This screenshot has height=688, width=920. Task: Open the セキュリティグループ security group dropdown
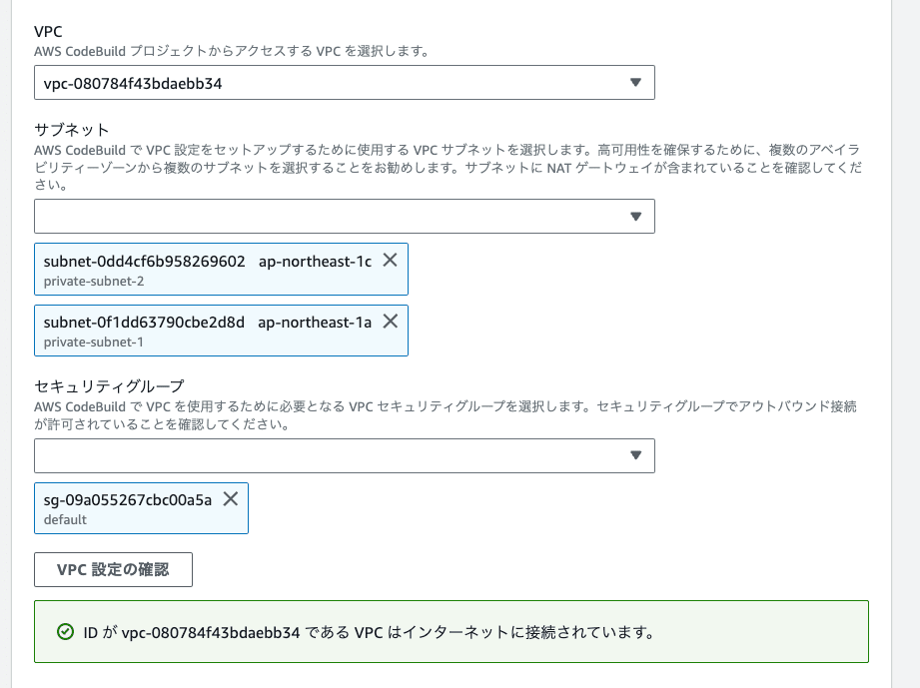pos(345,455)
